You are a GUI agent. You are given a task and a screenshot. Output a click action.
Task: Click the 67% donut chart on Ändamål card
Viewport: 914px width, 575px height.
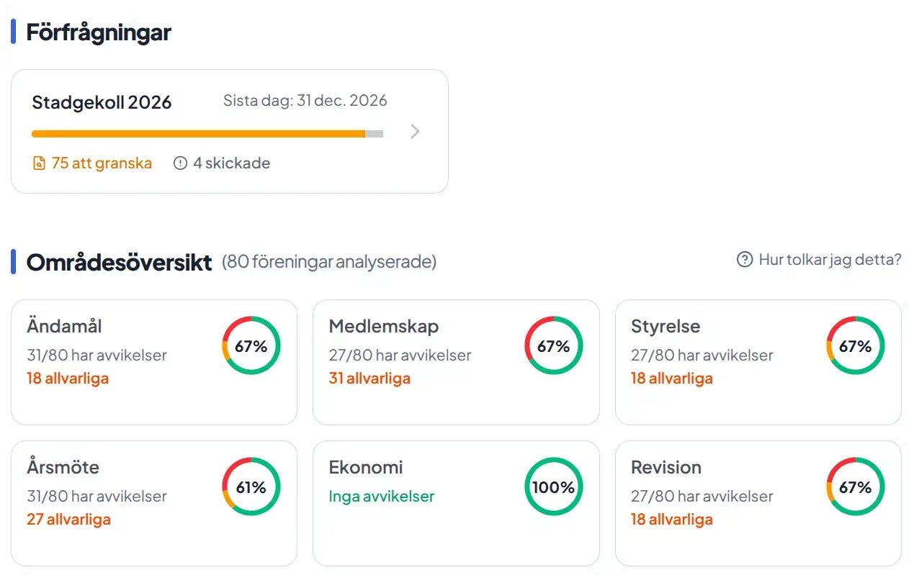[x=251, y=345]
